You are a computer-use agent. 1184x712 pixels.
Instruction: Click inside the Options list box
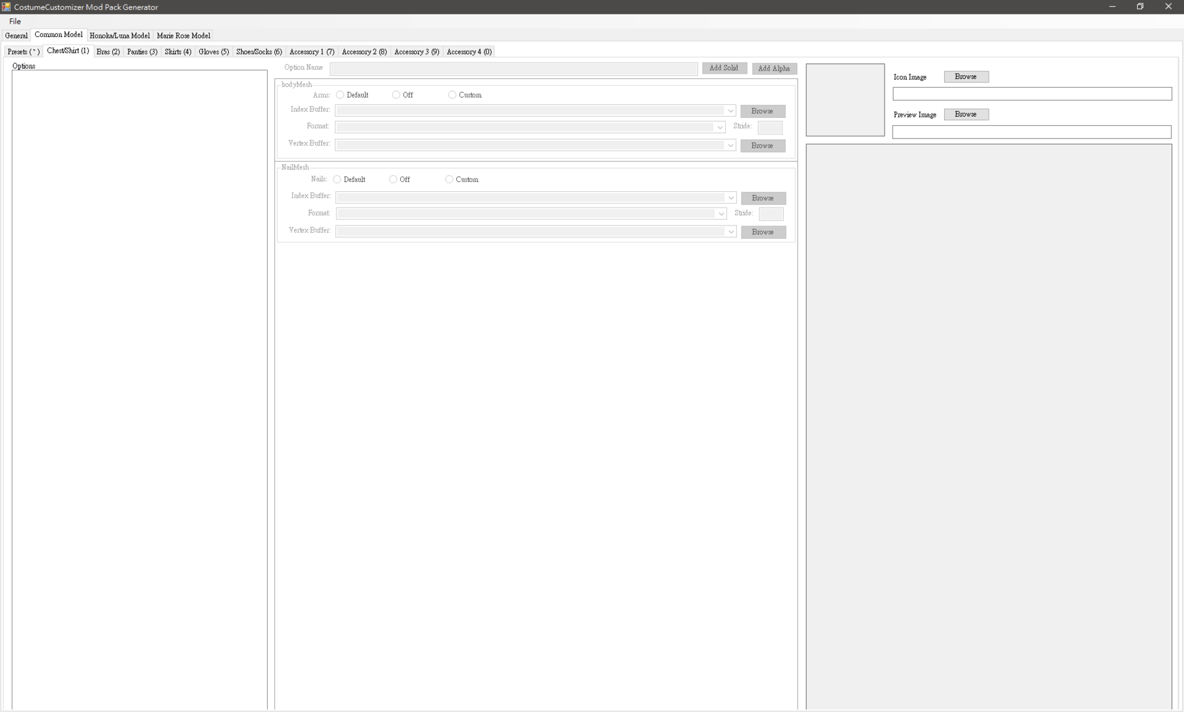coord(140,390)
